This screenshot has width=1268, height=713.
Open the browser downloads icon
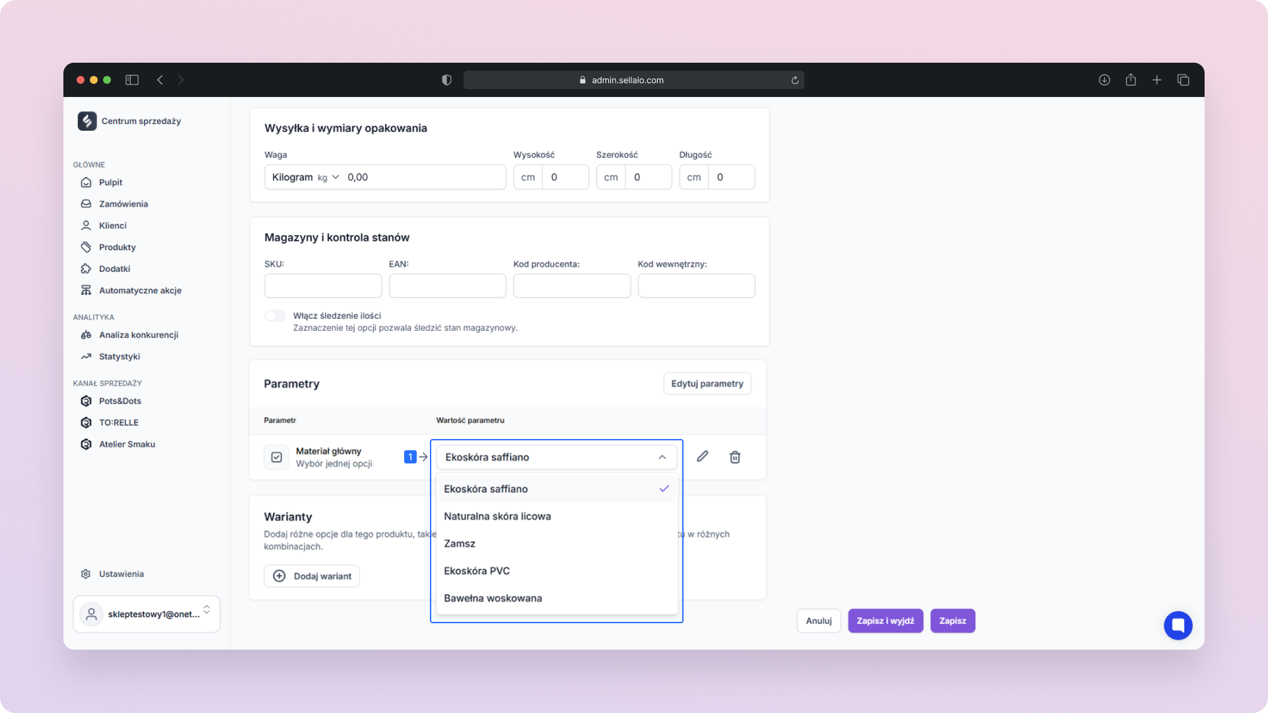click(1104, 80)
